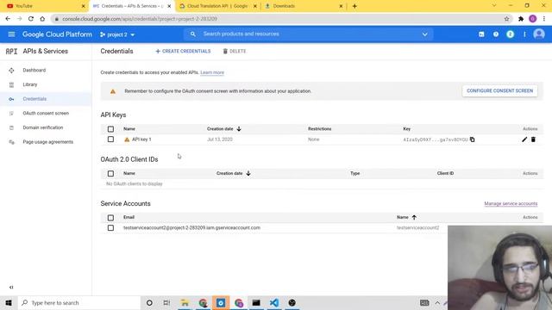Check the API key 1 row checkbox

tap(110, 139)
